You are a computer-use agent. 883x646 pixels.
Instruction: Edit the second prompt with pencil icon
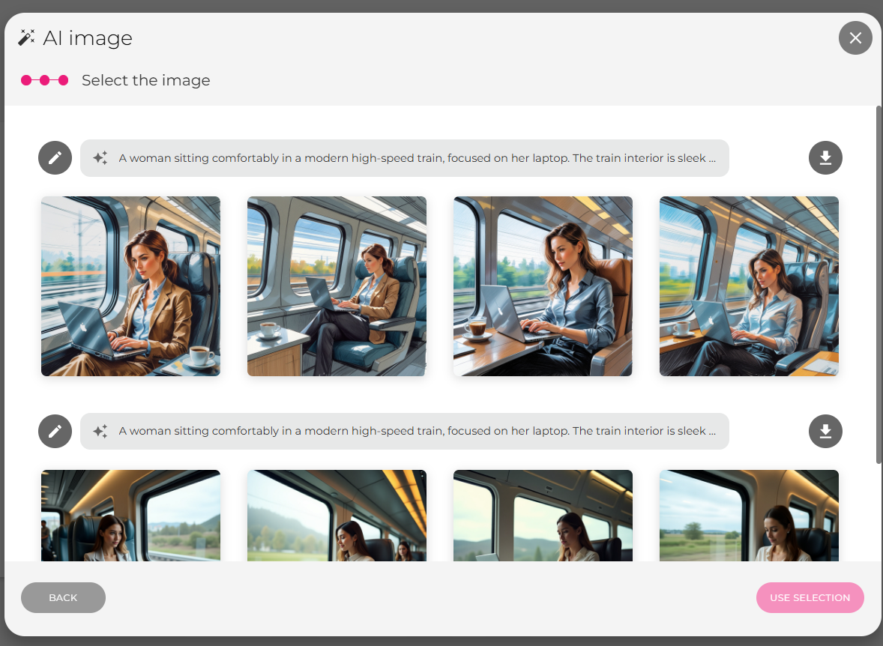click(55, 432)
